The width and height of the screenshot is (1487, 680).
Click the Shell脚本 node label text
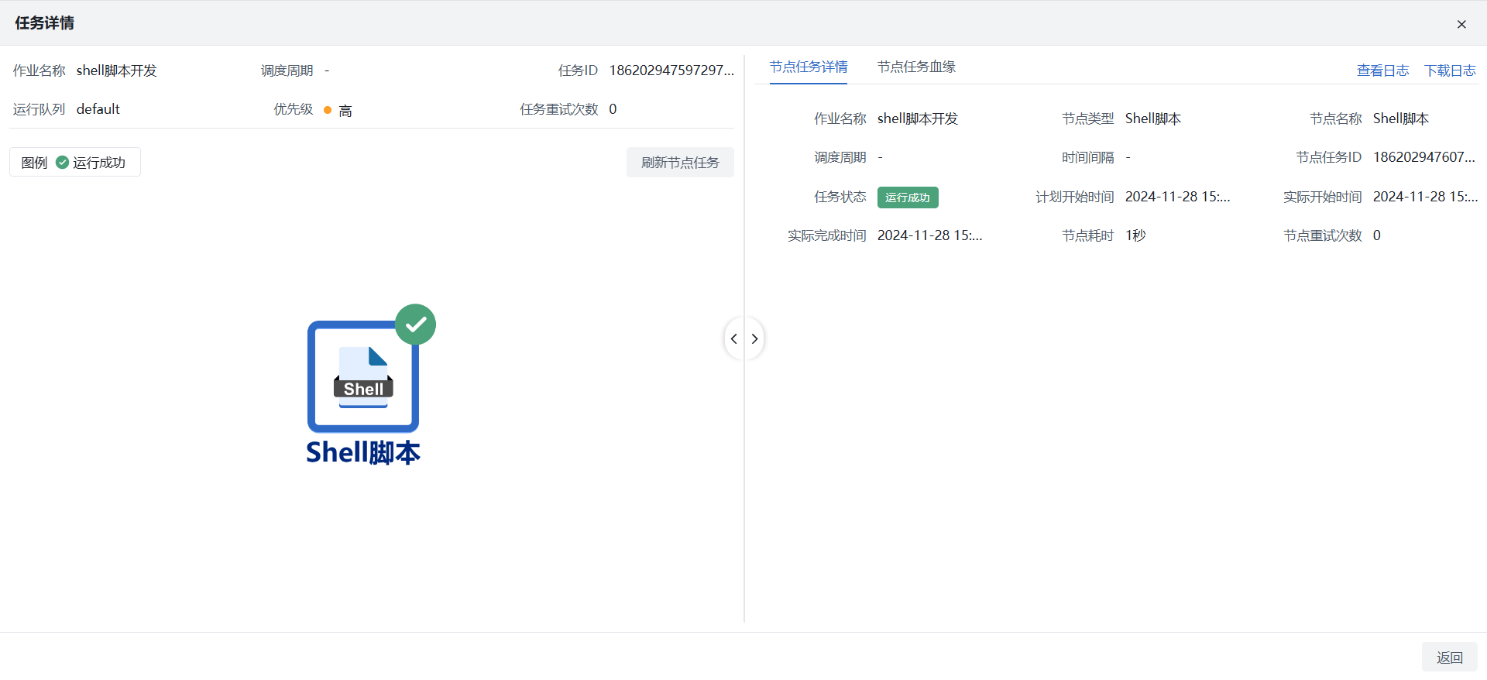point(363,452)
